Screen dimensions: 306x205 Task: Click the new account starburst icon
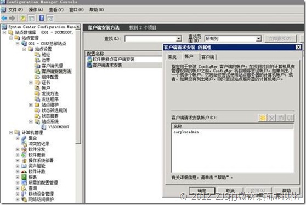coord(263,118)
